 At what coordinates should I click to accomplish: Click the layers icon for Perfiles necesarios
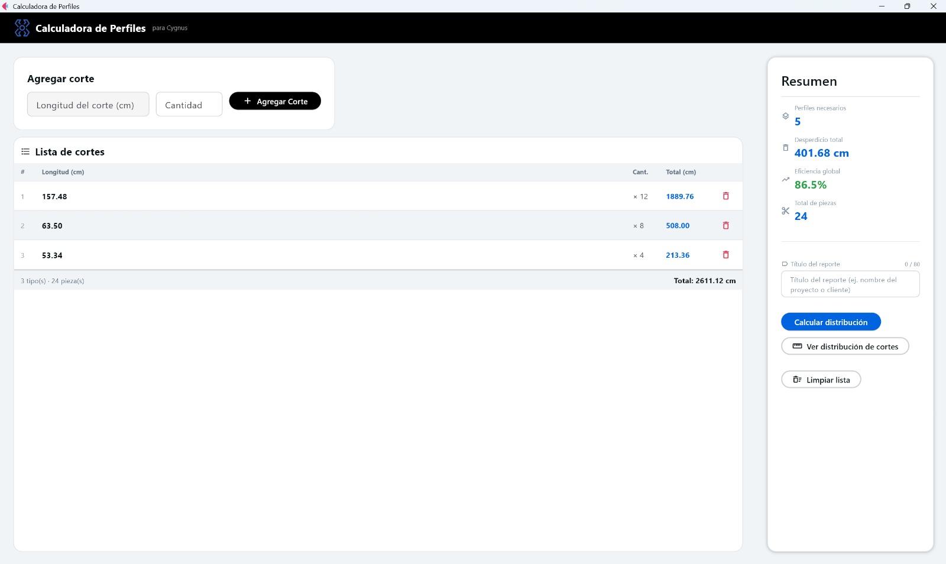(x=785, y=116)
